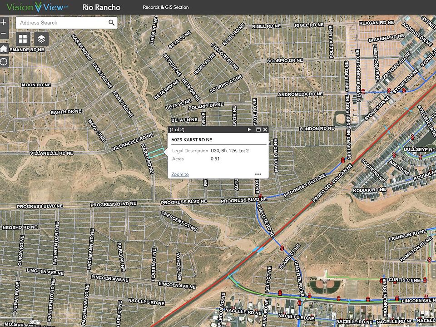Image resolution: width=436 pixels, height=327 pixels.
Task: Click the MAYA CT NE label
Action: click(x=97, y=130)
